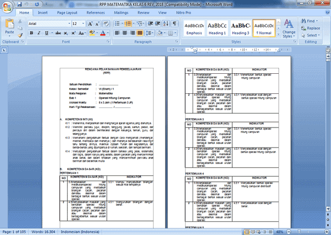The image size is (331, 235).
Task: Click the Page: 1 of 105 indicator
Action: point(14,232)
